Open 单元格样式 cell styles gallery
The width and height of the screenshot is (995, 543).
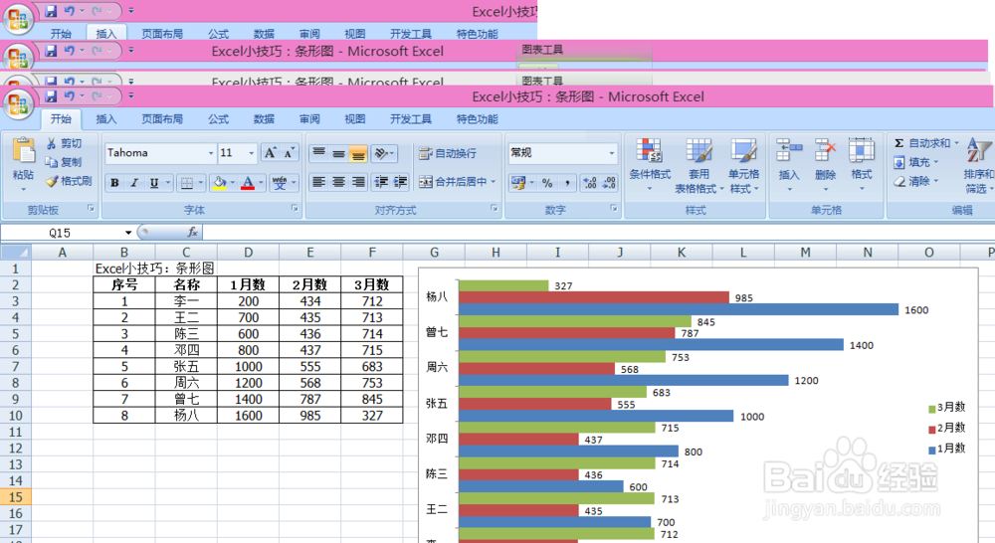pos(743,166)
